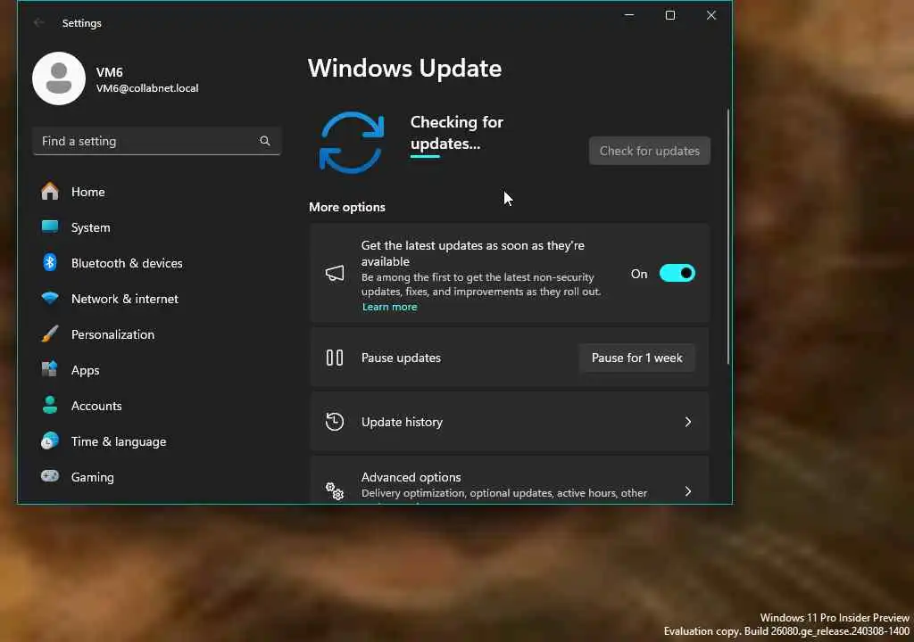
Task: Open Advanced options chevron arrow
Action: point(688,491)
